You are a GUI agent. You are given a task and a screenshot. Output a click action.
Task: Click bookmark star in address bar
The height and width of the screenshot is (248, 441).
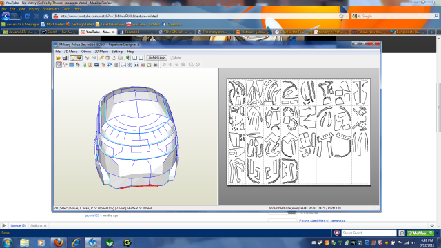coord(341,17)
